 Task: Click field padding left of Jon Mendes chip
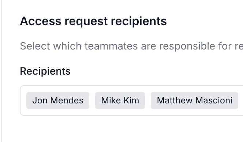[x=23, y=100]
